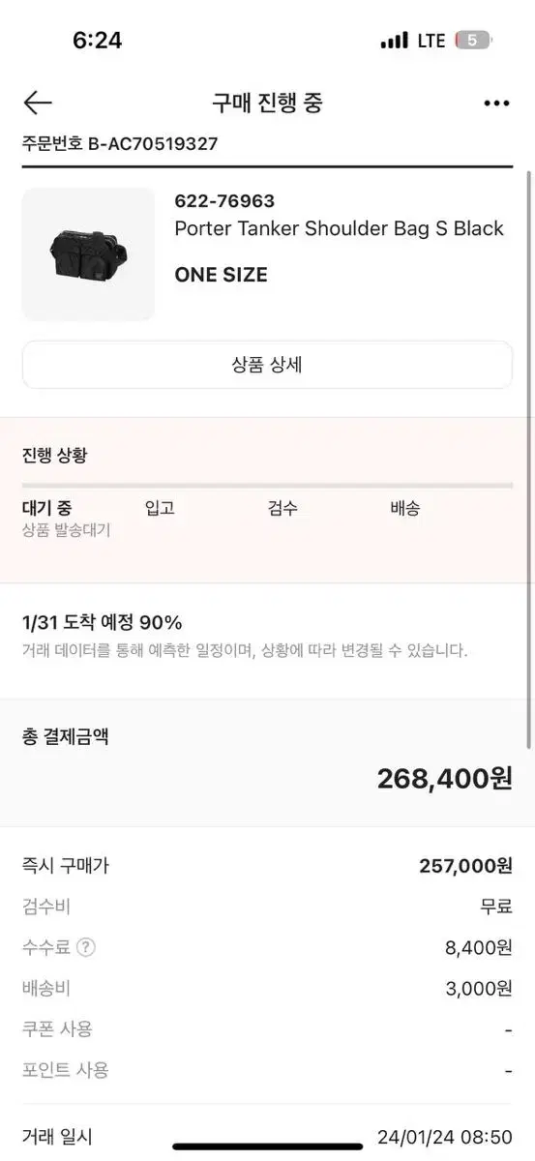The image size is (535, 1161).
Task: Select the 대기 중 progress step
Action: pyautogui.click(x=47, y=508)
